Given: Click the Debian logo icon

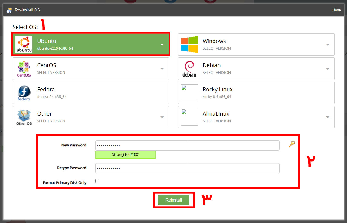Looking at the screenshot, I should point(189,69).
